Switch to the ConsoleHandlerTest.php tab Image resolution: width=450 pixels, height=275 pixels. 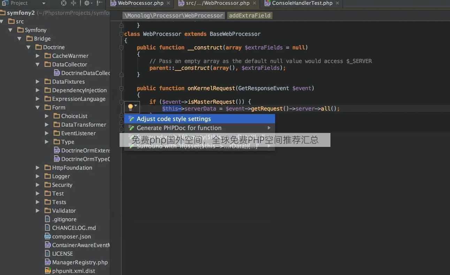click(302, 3)
